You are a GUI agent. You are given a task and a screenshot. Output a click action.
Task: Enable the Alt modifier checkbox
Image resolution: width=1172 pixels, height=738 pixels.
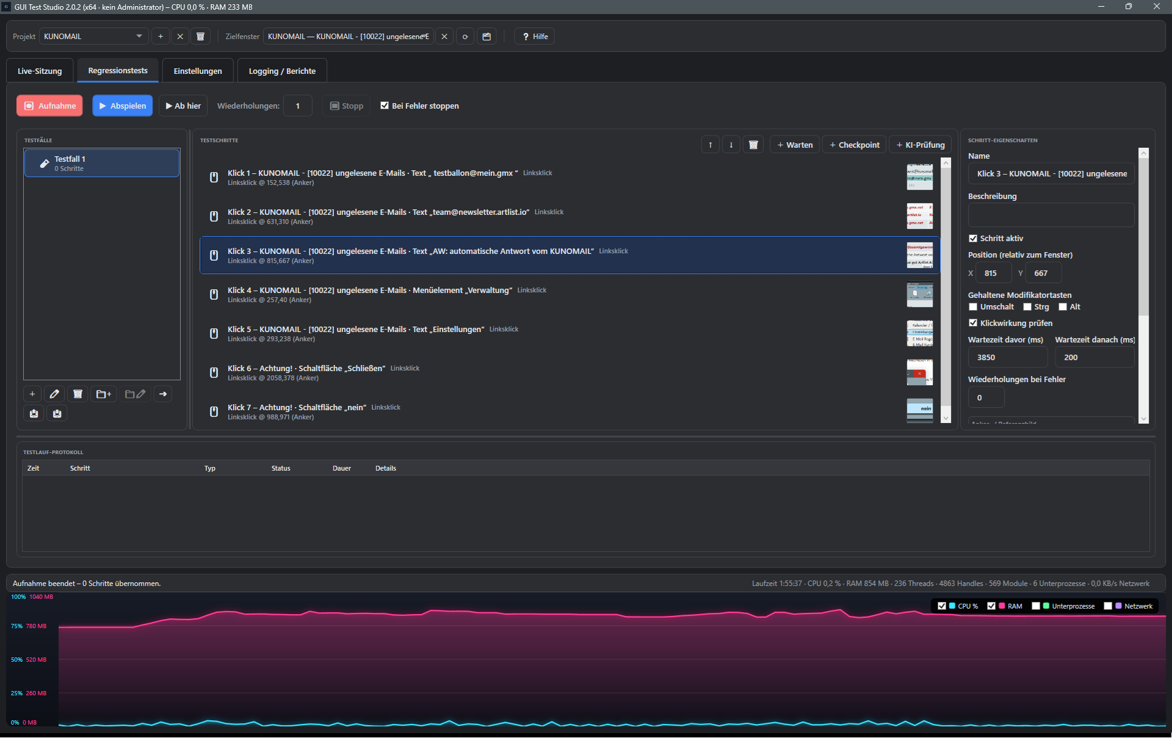pyautogui.click(x=1063, y=306)
